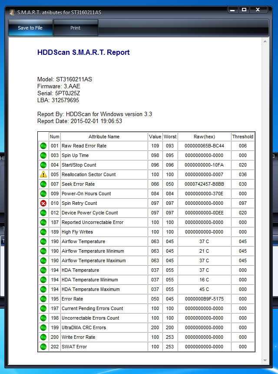Click raw value 0000000000-0DEE

click(205, 213)
